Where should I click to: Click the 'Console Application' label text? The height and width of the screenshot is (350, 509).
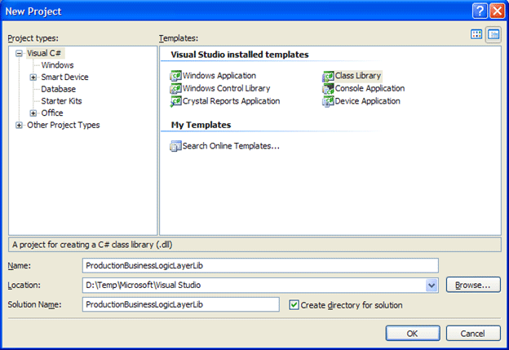(370, 89)
